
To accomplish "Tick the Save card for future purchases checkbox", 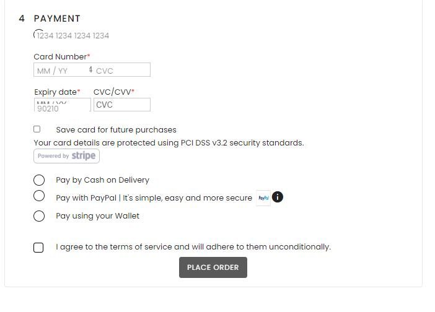I will click(37, 129).
